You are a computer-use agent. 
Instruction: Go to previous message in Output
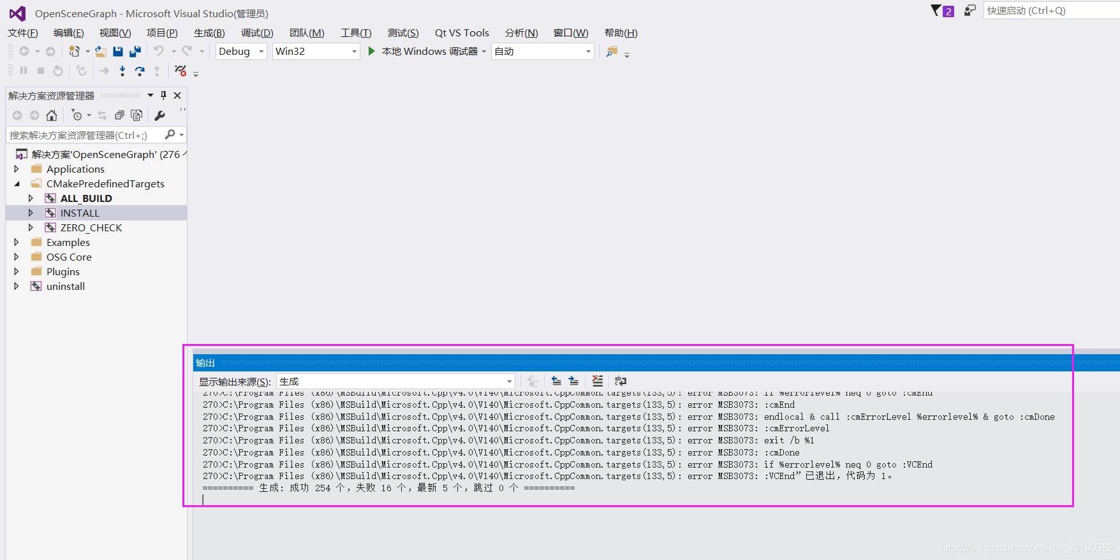point(556,381)
